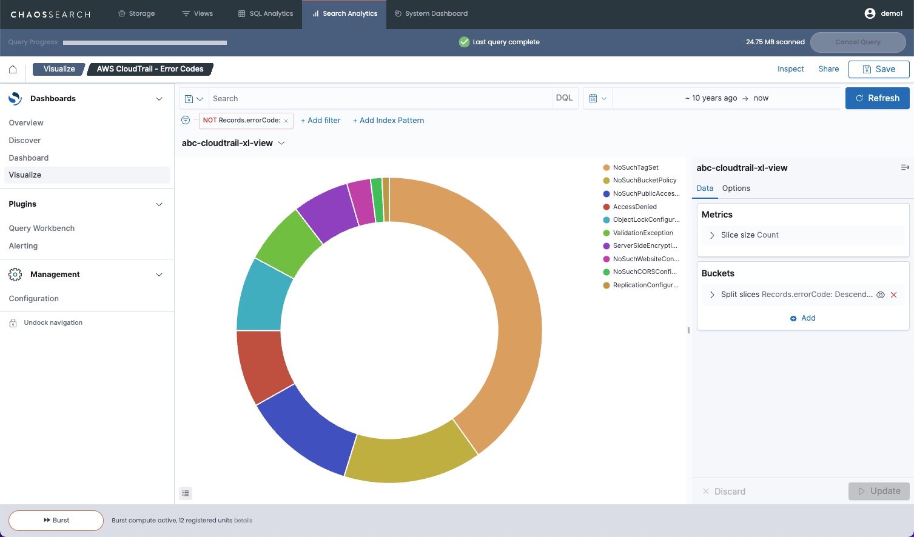
Task: Click the Cancel Query button
Action: tap(858, 42)
